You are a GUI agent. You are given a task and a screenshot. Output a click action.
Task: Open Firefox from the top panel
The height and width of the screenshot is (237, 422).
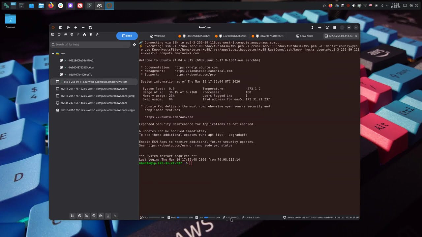[51, 6]
